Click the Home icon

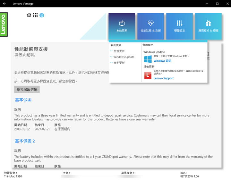pos(29,15)
